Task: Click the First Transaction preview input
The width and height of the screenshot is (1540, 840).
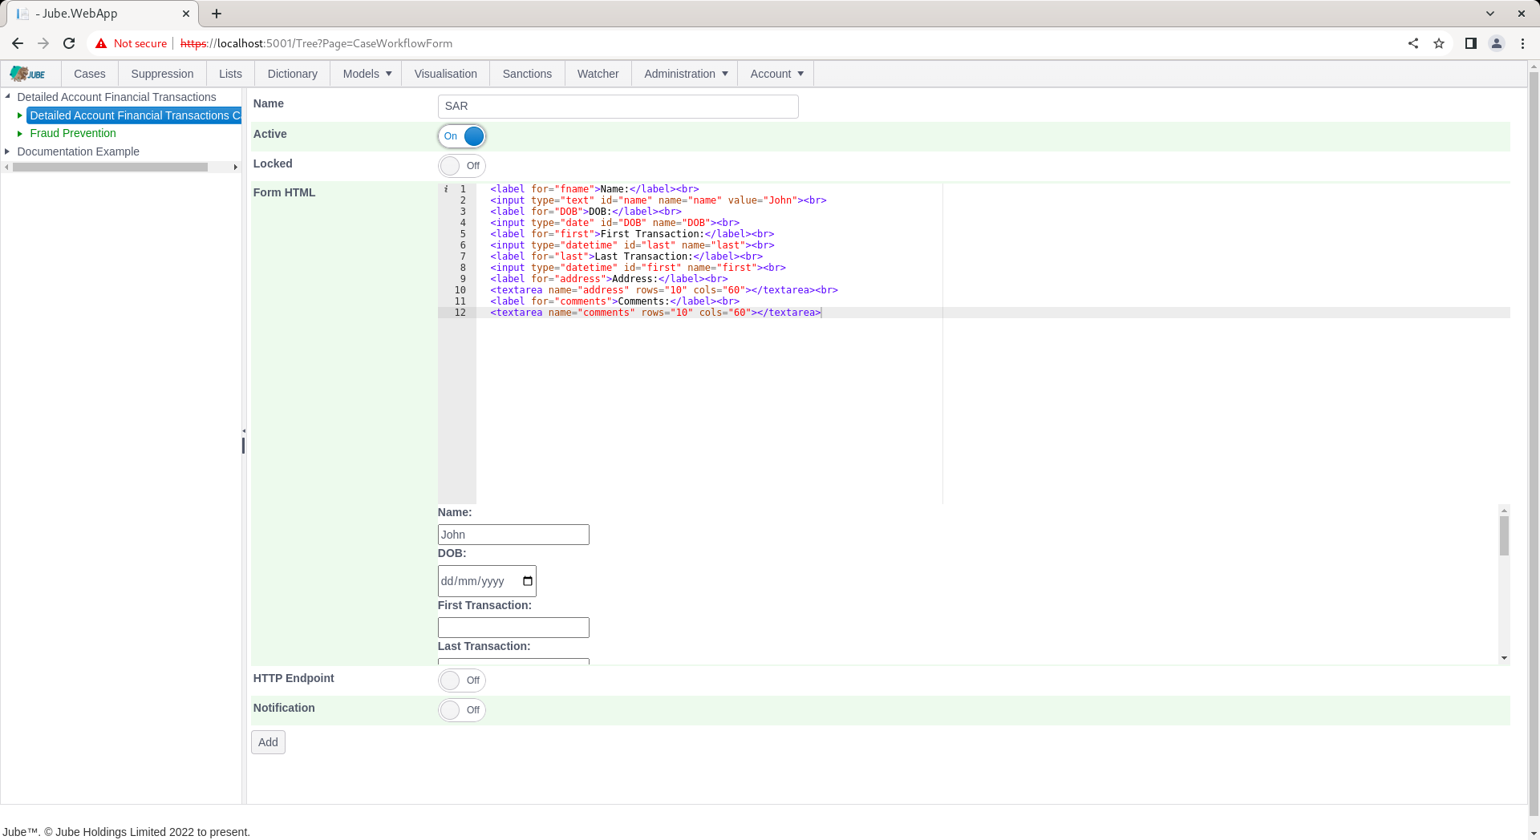Action: click(513, 628)
